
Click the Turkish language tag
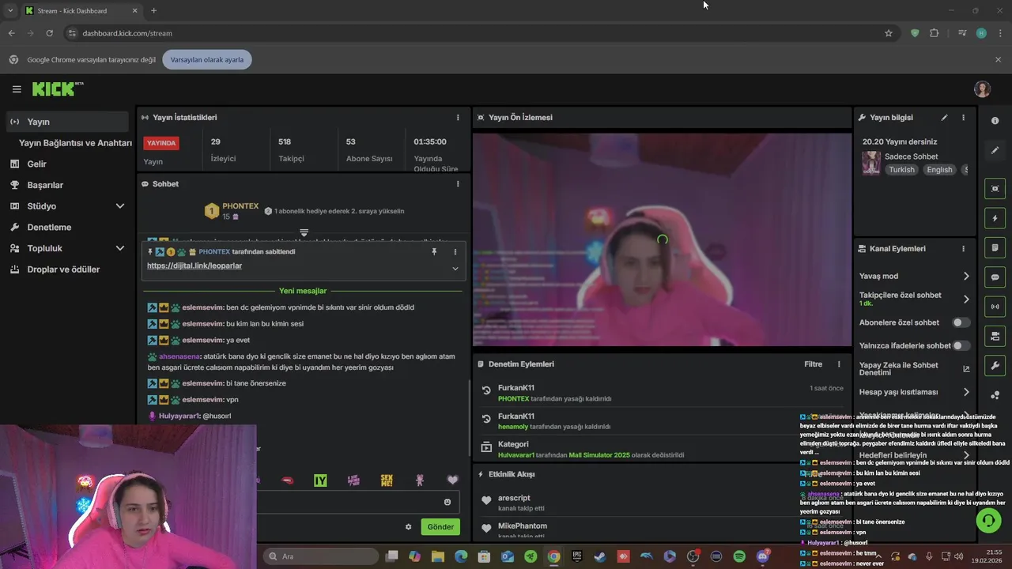(901, 170)
